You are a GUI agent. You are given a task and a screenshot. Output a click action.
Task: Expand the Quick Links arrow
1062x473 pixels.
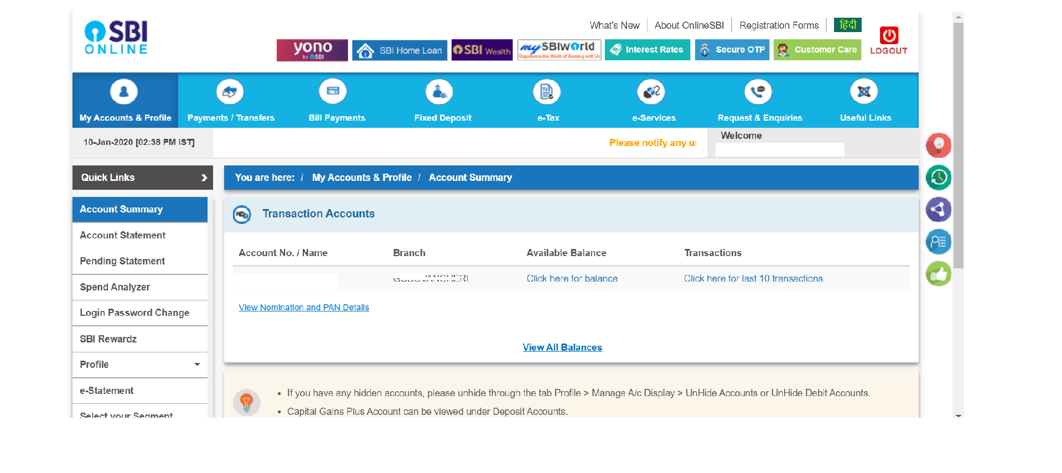click(x=204, y=178)
